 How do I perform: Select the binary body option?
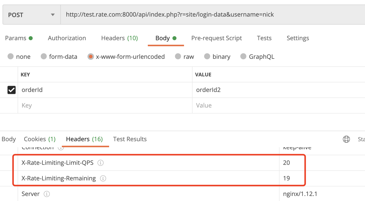click(207, 57)
